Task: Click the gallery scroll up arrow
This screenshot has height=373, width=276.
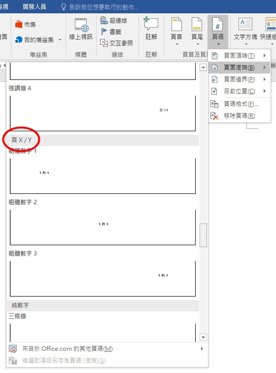Action: 203,68
